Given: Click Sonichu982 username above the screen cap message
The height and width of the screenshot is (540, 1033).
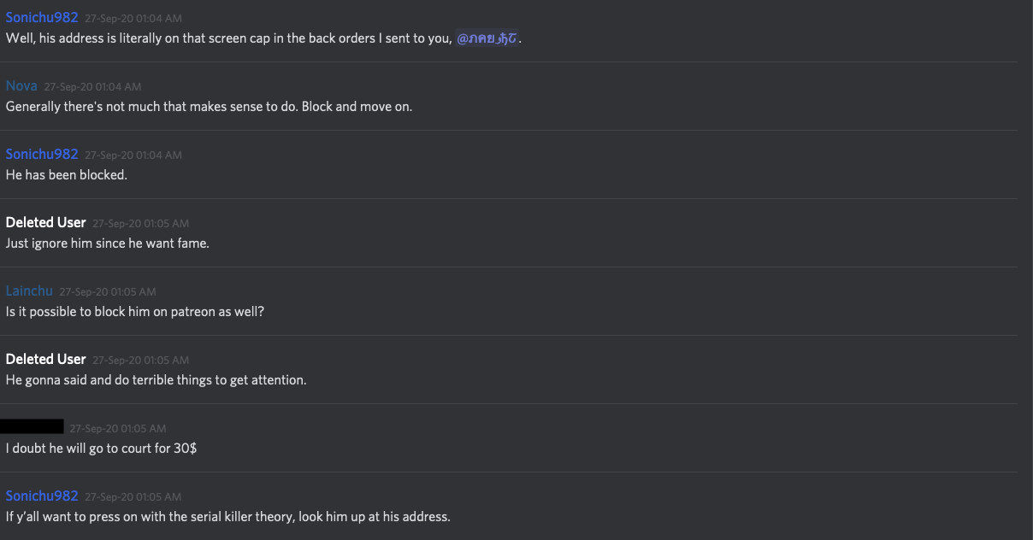Looking at the screenshot, I should [x=42, y=17].
